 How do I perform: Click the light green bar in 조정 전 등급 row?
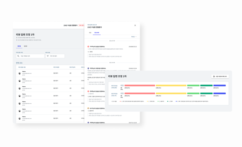point(193,86)
